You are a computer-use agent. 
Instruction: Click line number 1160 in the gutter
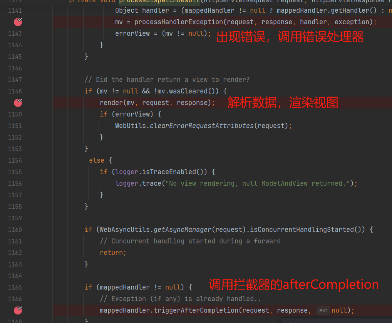(x=15, y=230)
